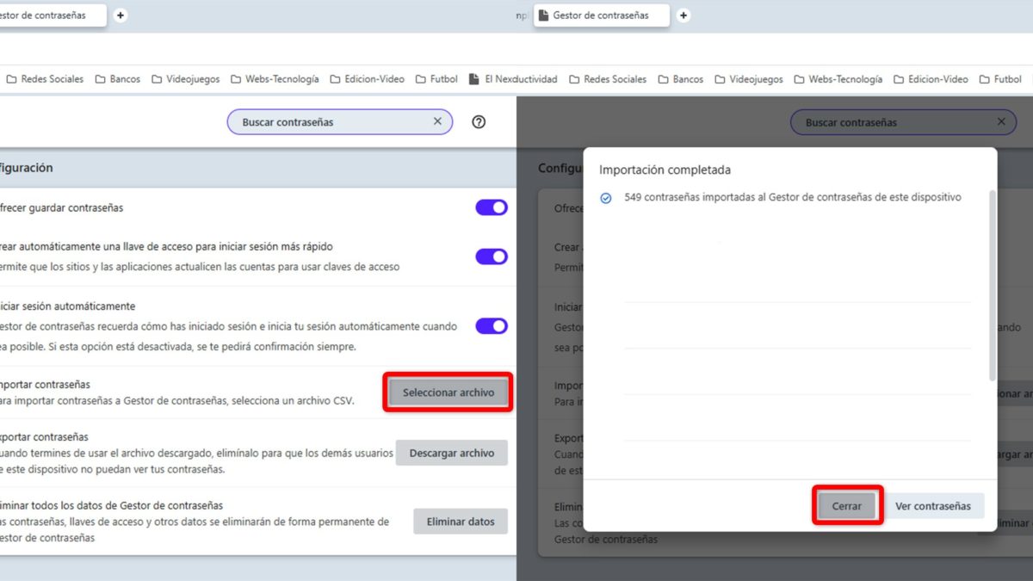Click the export passwords description text
1033x581 pixels.
(x=197, y=461)
